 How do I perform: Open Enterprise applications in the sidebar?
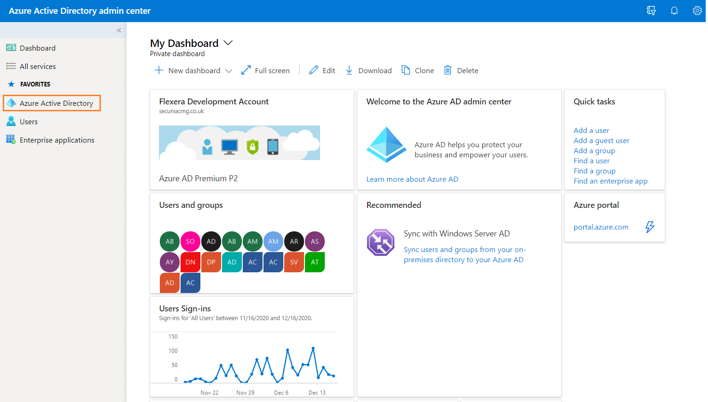click(57, 140)
